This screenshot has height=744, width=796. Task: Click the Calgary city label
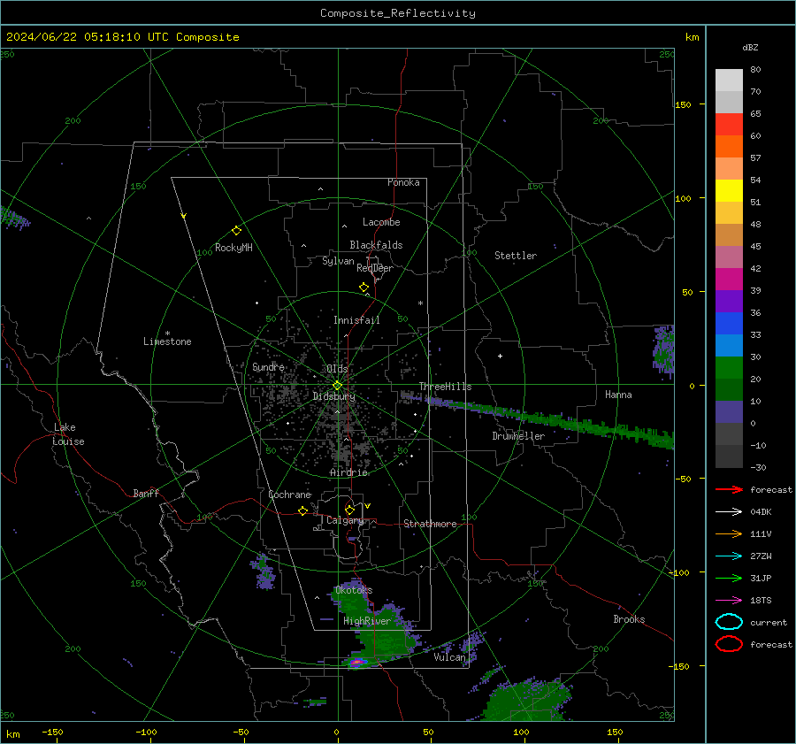(345, 520)
